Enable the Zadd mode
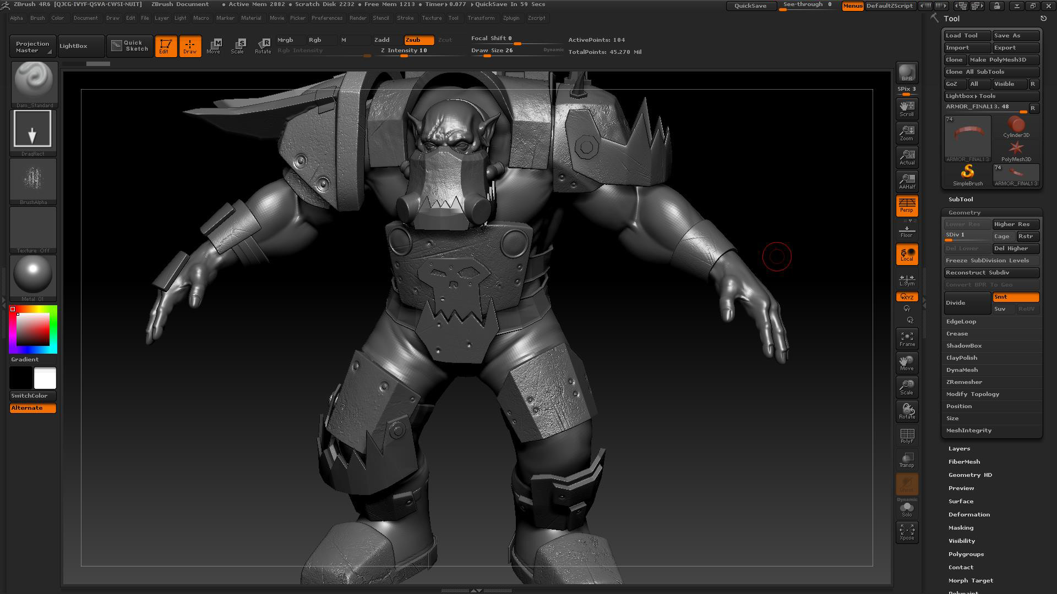This screenshot has height=594, width=1057. (382, 40)
